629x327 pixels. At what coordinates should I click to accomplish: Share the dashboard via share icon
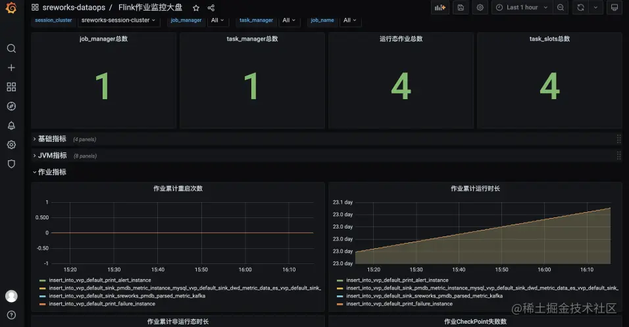(x=211, y=8)
